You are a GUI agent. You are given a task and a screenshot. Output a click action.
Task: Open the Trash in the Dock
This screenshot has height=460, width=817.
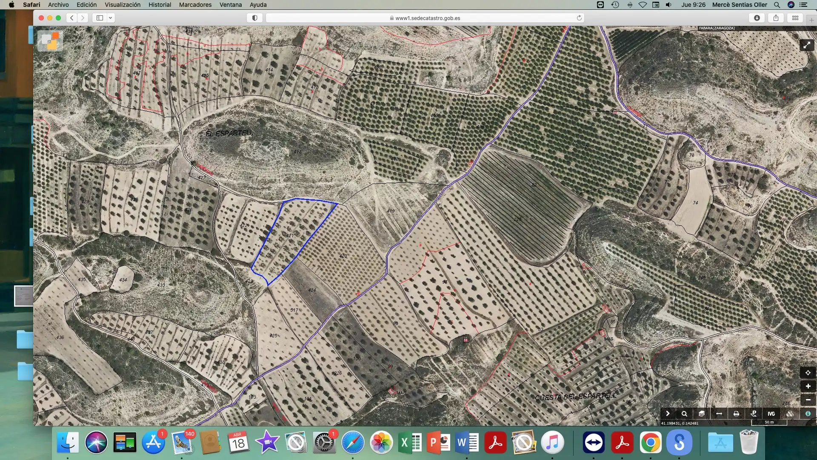click(x=749, y=443)
